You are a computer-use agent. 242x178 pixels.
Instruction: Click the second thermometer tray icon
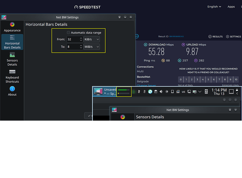144,92
